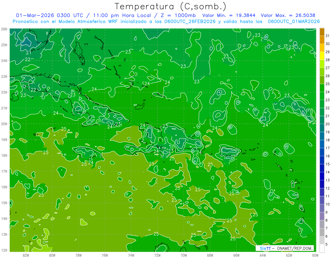
Task: Click the '80W' longitude axis label
Action: pyautogui.click(x=52, y=255)
